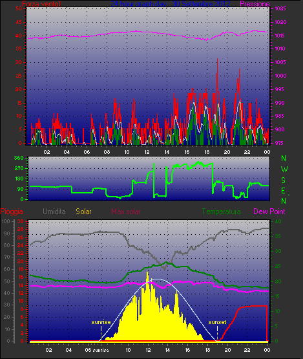The height and width of the screenshot is (359, 303).
Task: Select the S compass letter
Action: coord(284,180)
